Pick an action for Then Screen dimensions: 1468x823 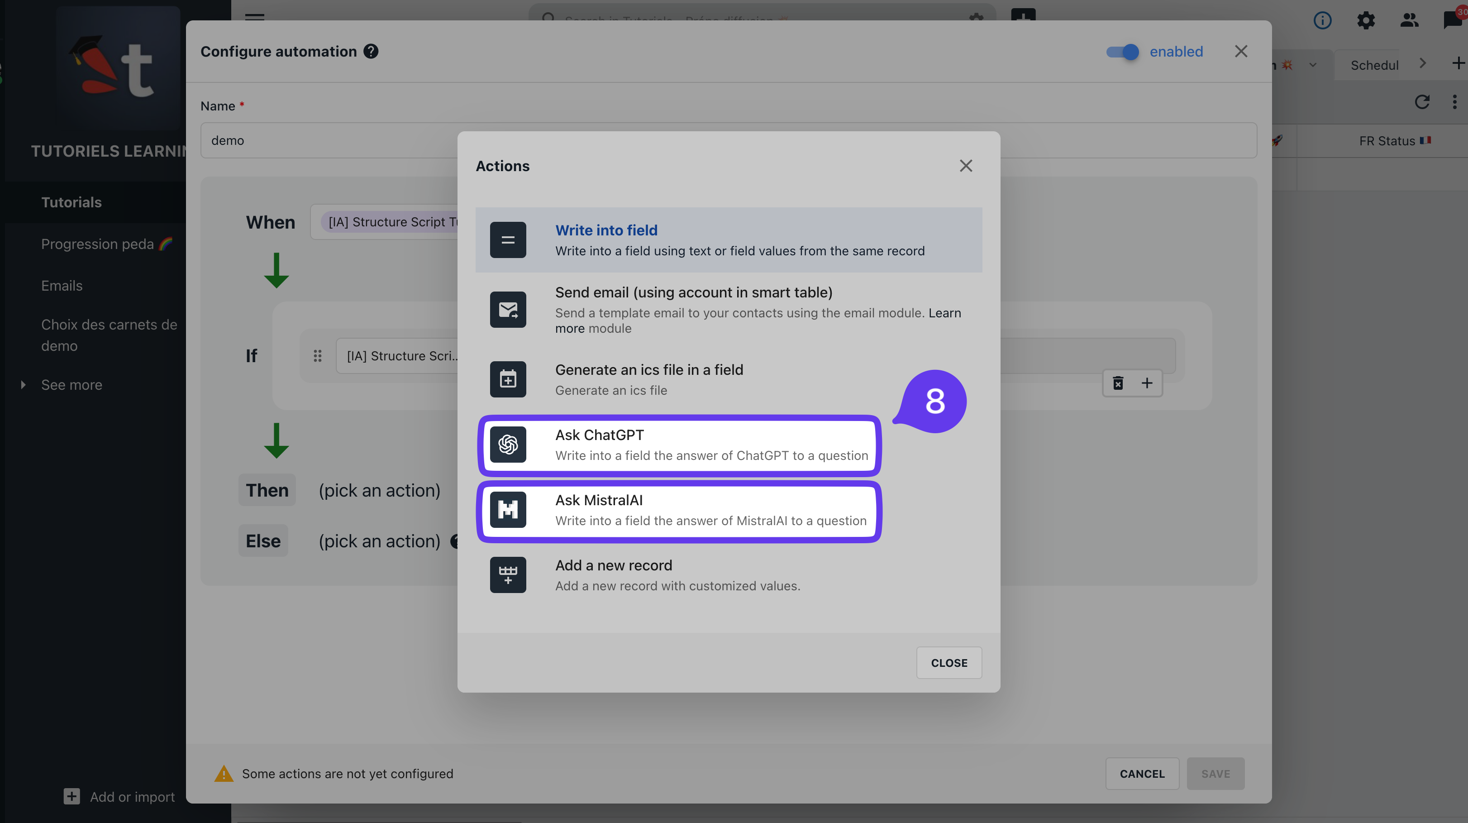380,490
